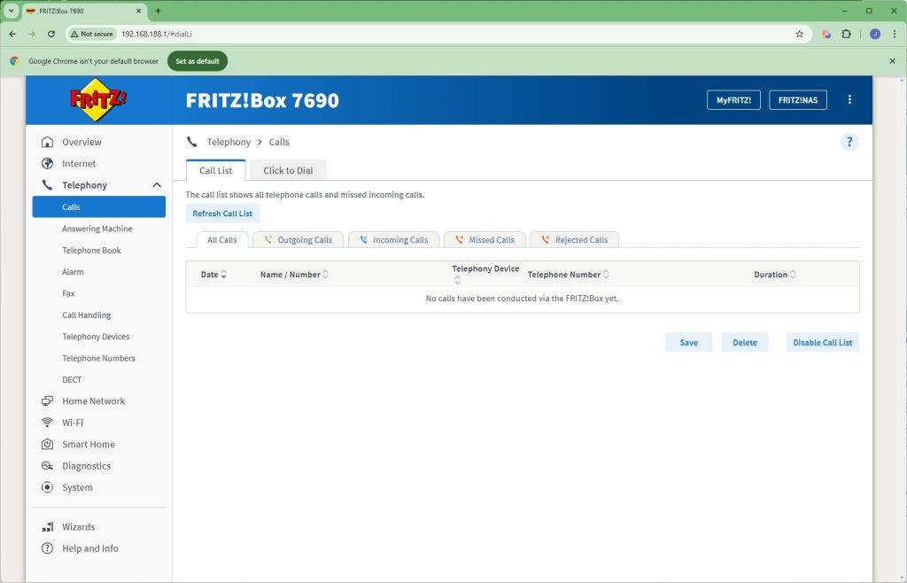Open FRITZ!NAS button
Screen dimensions: 907x583
pyautogui.click(x=798, y=100)
